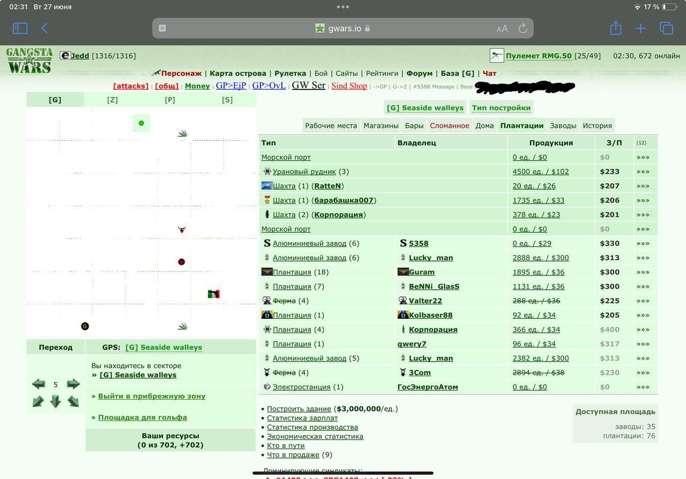The image size is (686, 479).
Task: Click the icon beside Электростанция
Action: coord(267,387)
